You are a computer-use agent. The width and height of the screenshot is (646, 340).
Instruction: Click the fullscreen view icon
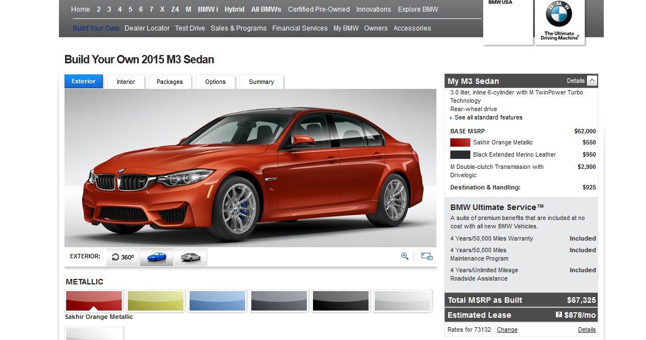[x=426, y=256]
